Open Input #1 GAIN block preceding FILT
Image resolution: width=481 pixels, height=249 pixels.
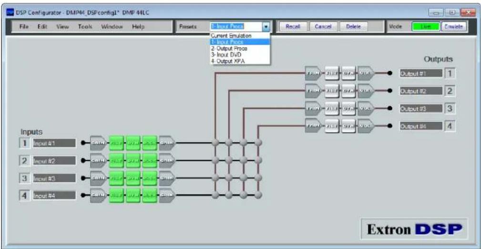tap(98, 143)
